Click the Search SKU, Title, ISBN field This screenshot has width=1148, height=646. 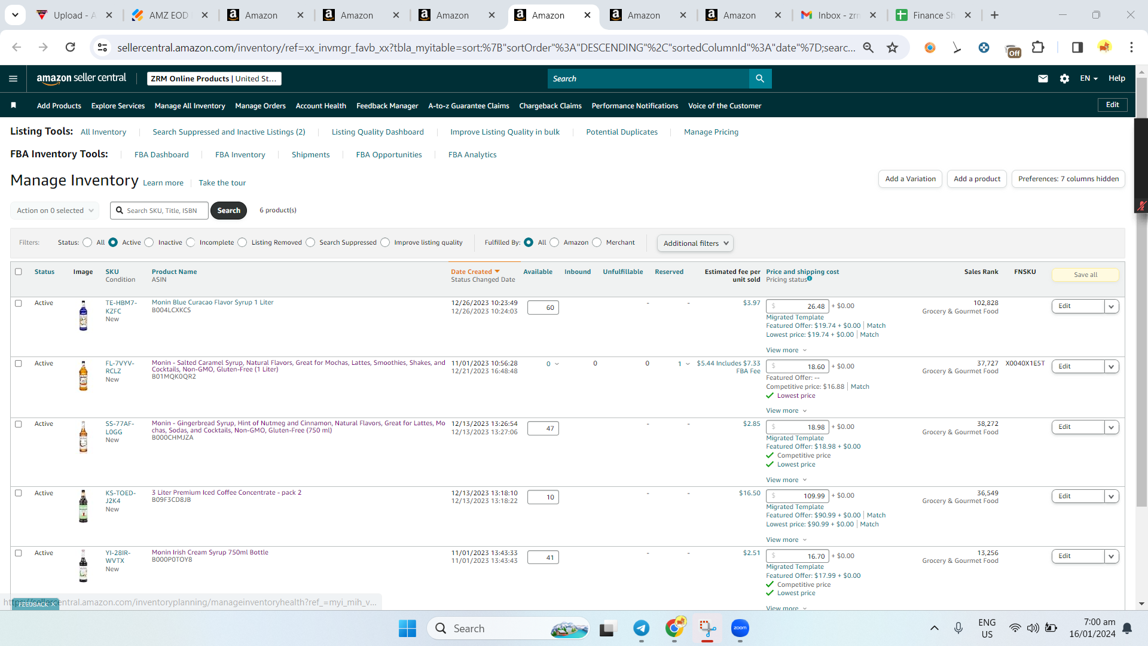click(159, 211)
